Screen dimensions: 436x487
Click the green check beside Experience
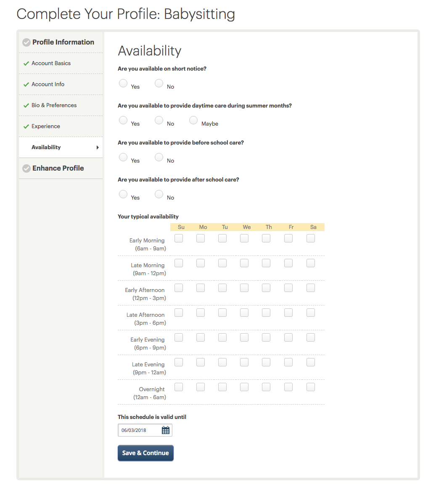click(26, 126)
